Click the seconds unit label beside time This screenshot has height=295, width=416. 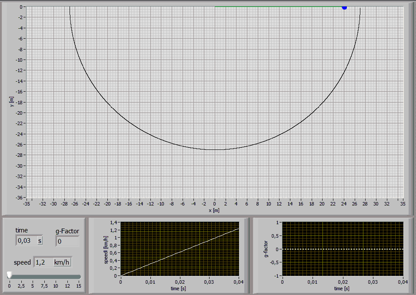pos(40,241)
